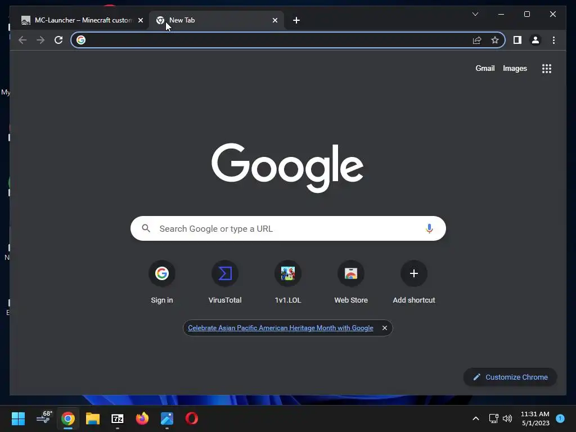Bookmark this tab with the star icon
Screen dimensions: 576x432
tap(495, 40)
